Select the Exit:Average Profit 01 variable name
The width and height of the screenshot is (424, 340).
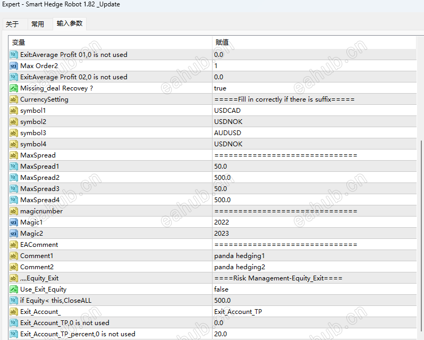(74, 55)
